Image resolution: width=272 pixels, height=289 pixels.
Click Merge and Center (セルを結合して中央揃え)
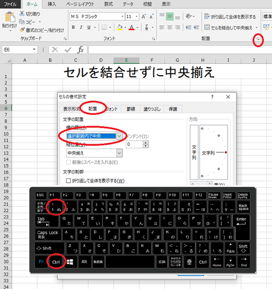pos(228,28)
